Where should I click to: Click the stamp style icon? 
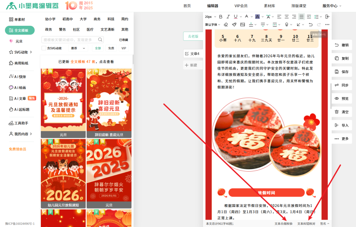point(287,24)
